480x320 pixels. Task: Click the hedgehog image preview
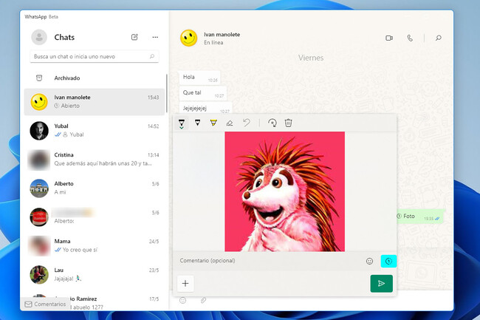285,191
